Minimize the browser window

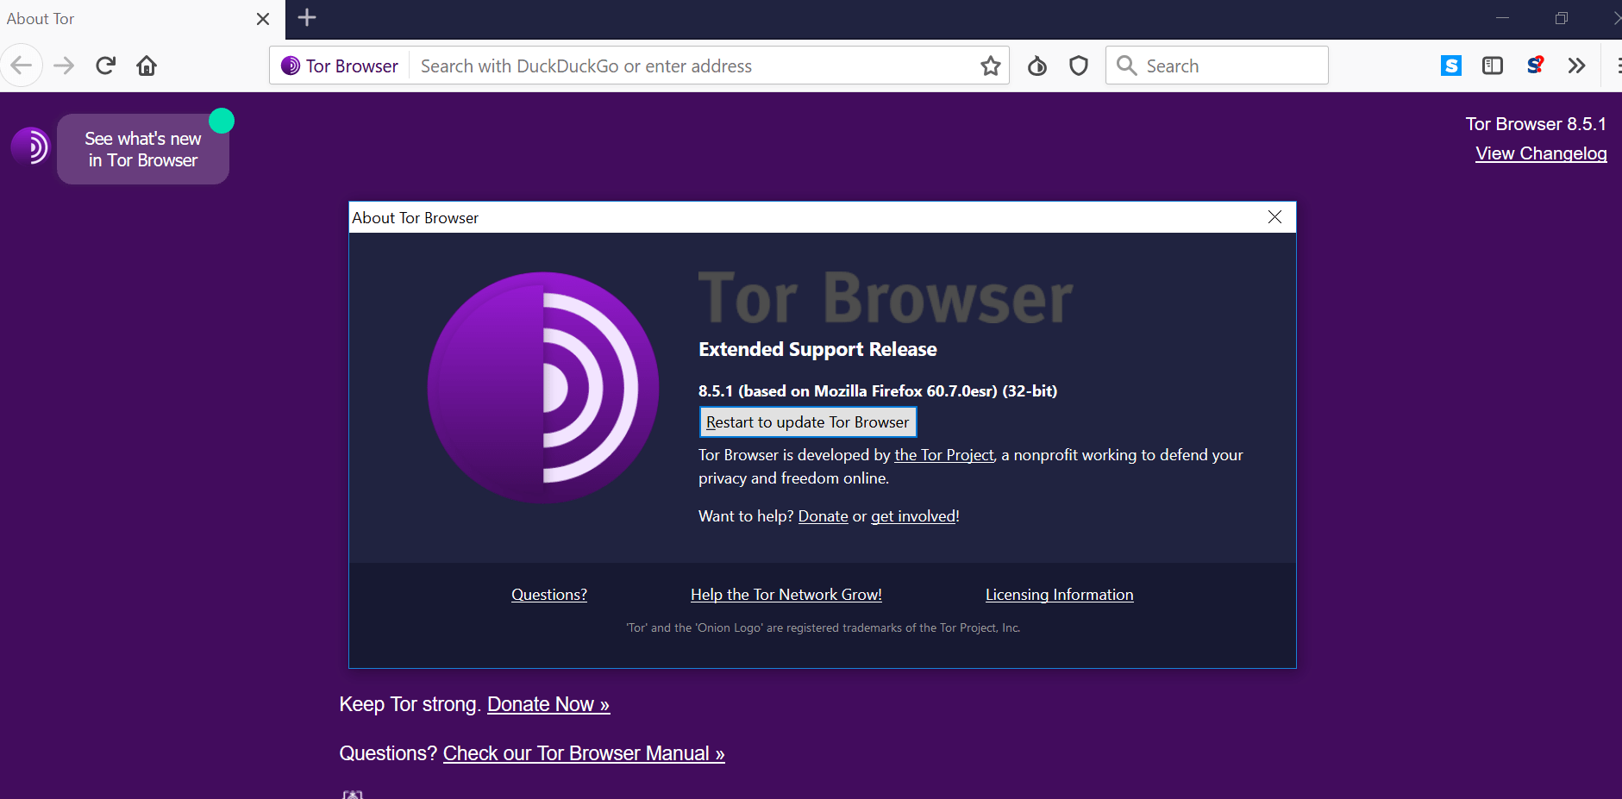coord(1502,18)
